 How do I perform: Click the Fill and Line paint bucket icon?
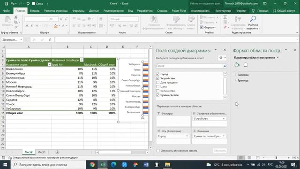click(237, 65)
